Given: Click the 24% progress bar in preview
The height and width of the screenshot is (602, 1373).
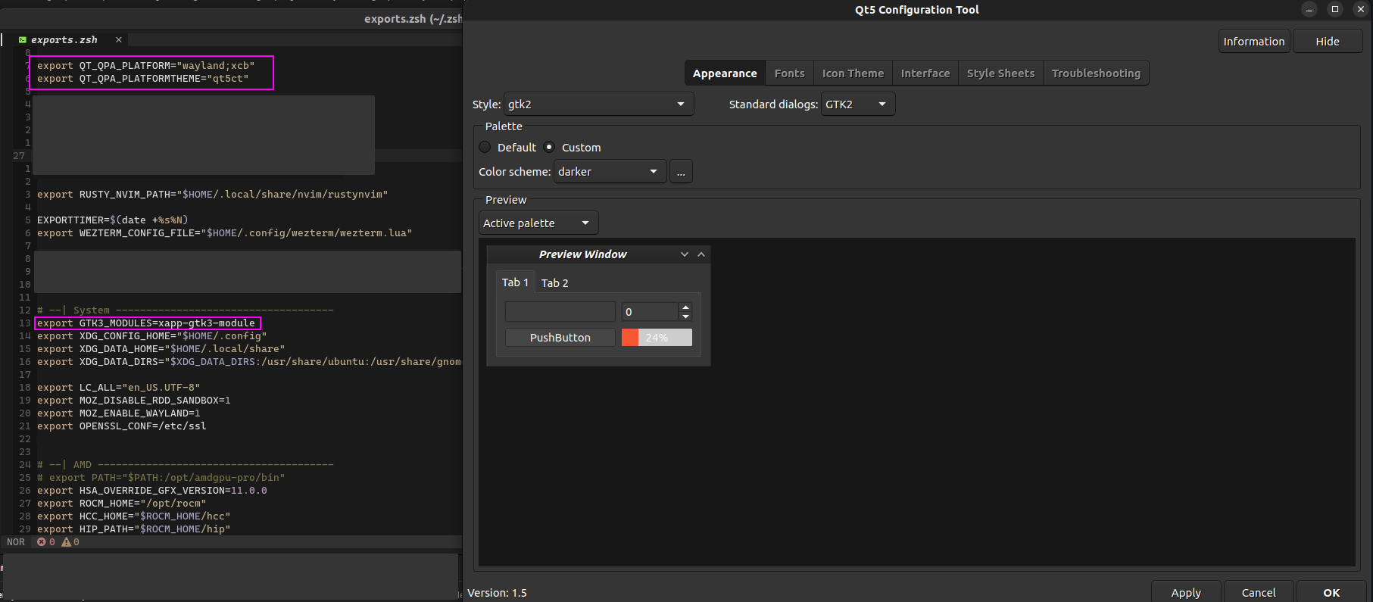Looking at the screenshot, I should coord(657,337).
